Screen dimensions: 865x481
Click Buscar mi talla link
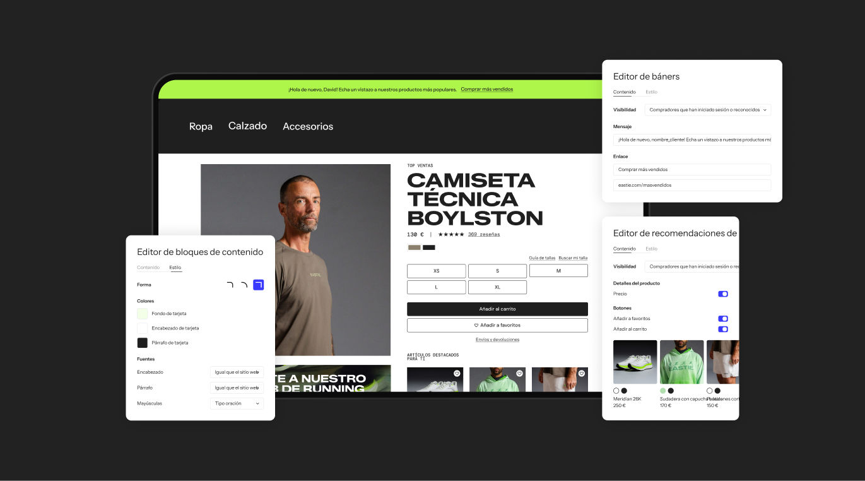tap(573, 258)
